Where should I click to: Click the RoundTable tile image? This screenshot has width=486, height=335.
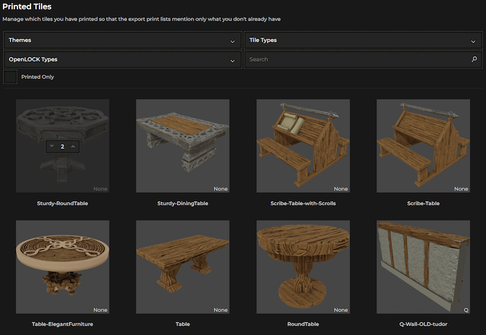[303, 267]
